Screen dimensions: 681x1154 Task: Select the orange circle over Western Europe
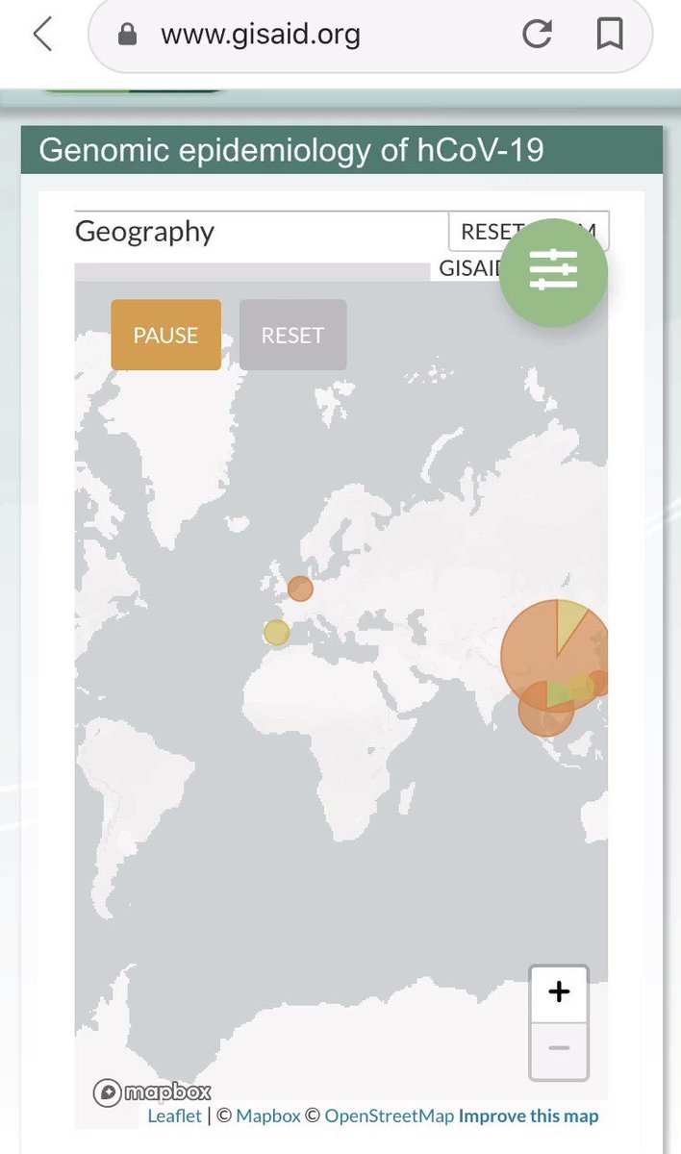click(x=300, y=588)
